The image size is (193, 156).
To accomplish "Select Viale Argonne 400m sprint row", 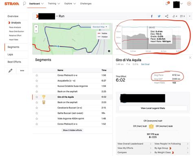I will pyautogui.click(x=72, y=119).
